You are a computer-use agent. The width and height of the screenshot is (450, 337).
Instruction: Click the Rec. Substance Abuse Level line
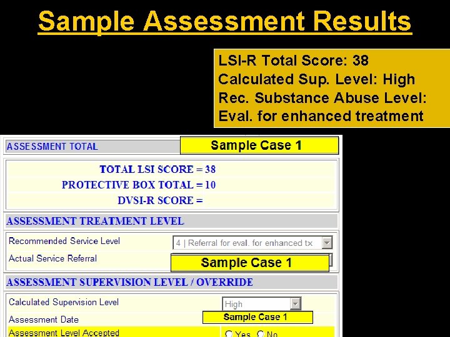tap(322, 98)
